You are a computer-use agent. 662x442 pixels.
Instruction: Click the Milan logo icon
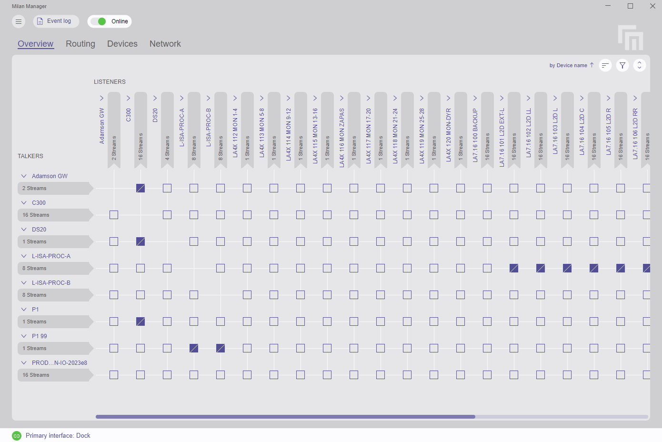(631, 38)
